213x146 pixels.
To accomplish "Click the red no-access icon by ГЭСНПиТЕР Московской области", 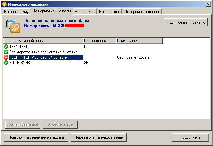I will (6, 57).
